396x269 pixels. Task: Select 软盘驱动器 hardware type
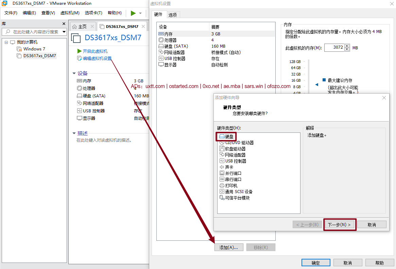[x=233, y=149]
